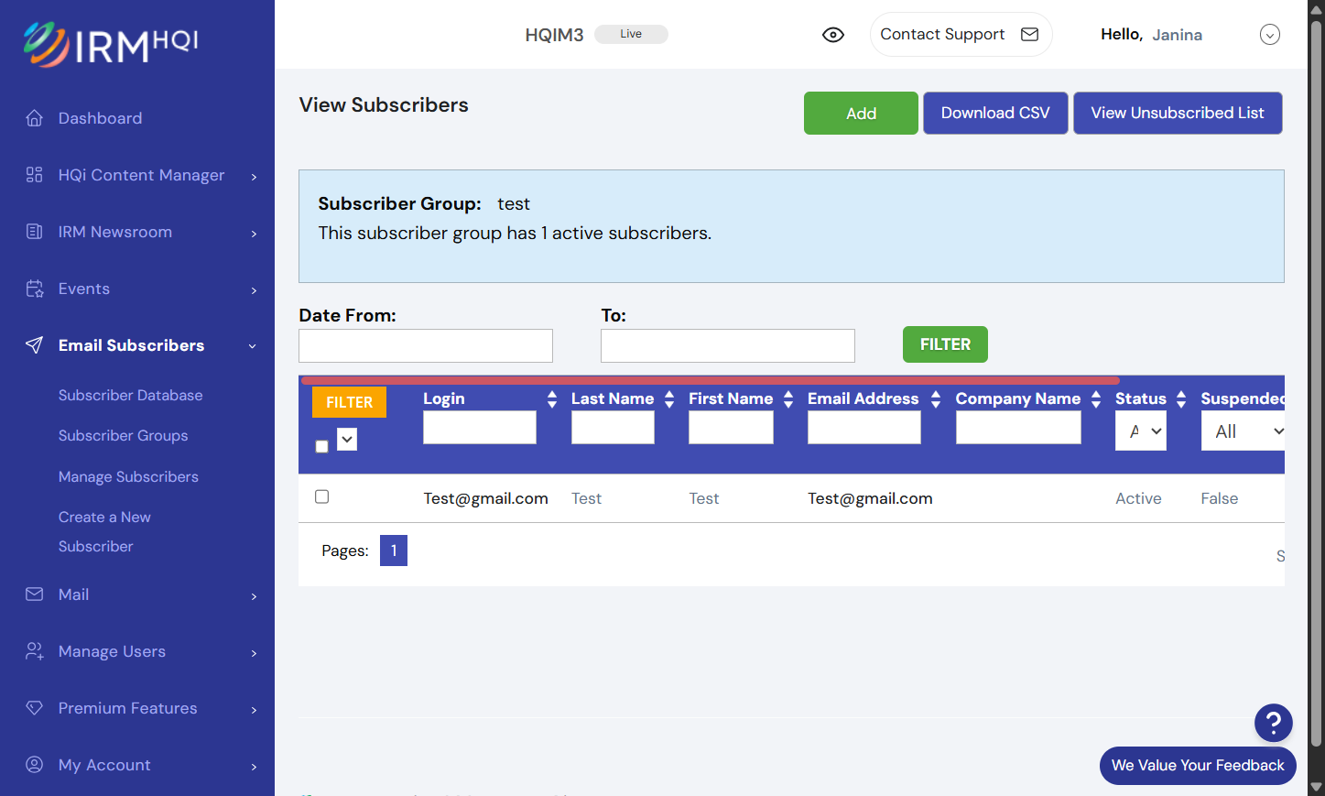Open the Status filter dropdown

[1141, 431]
